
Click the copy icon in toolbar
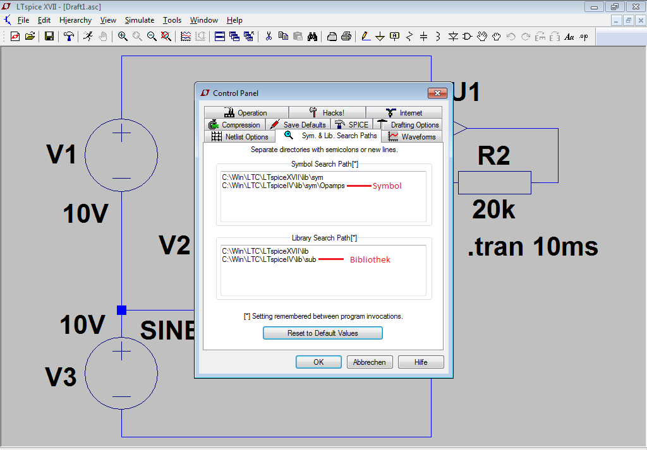pos(283,37)
